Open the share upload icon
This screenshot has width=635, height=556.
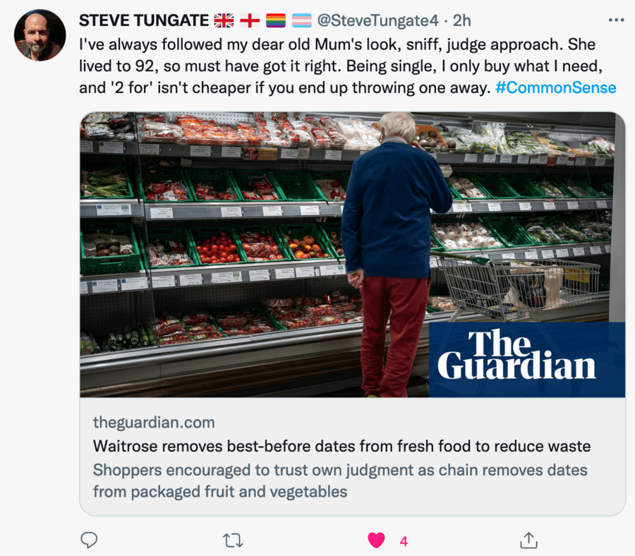[x=528, y=540]
